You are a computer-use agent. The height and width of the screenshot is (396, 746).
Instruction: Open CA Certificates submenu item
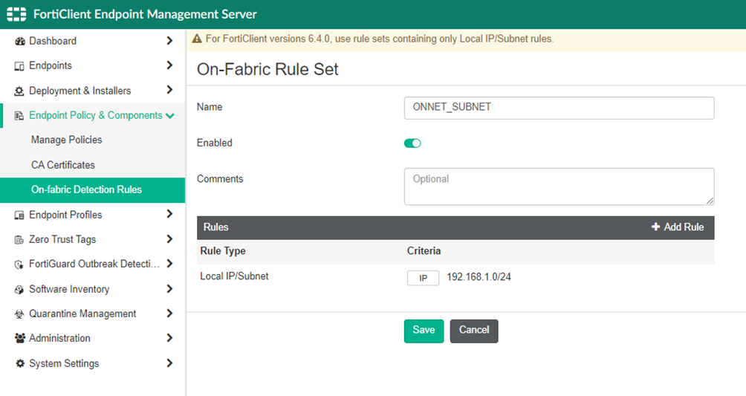tap(63, 165)
